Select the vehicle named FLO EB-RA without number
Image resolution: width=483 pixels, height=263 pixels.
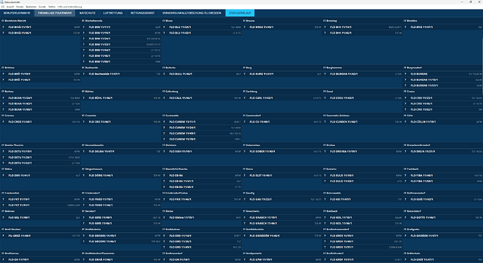tap(176, 175)
